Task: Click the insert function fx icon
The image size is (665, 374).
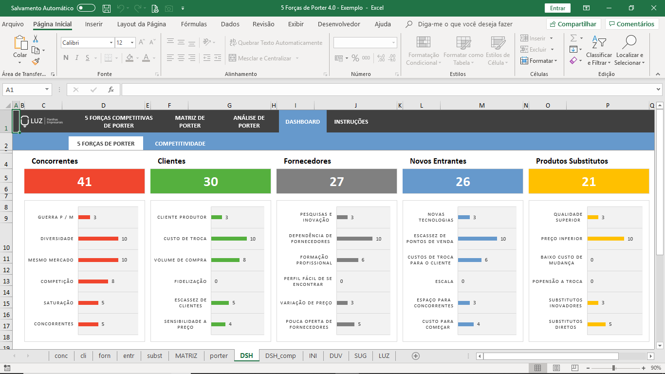Action: 111,90
